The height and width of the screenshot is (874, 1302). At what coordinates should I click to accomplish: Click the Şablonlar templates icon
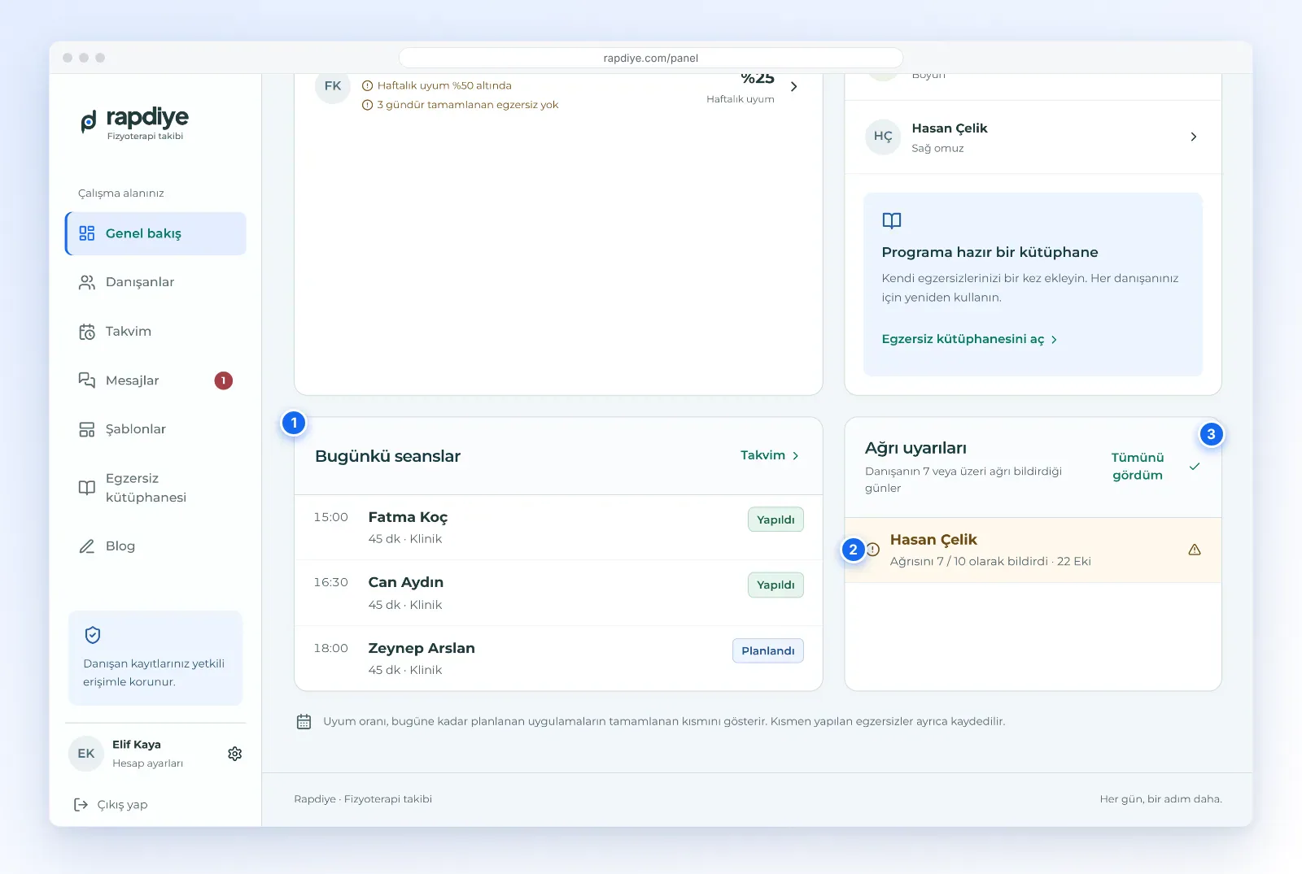[x=87, y=429]
